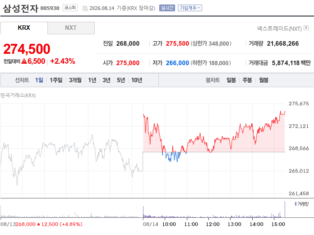
Task: Click the 10:00 time axis label
Action: (x=169, y=224)
